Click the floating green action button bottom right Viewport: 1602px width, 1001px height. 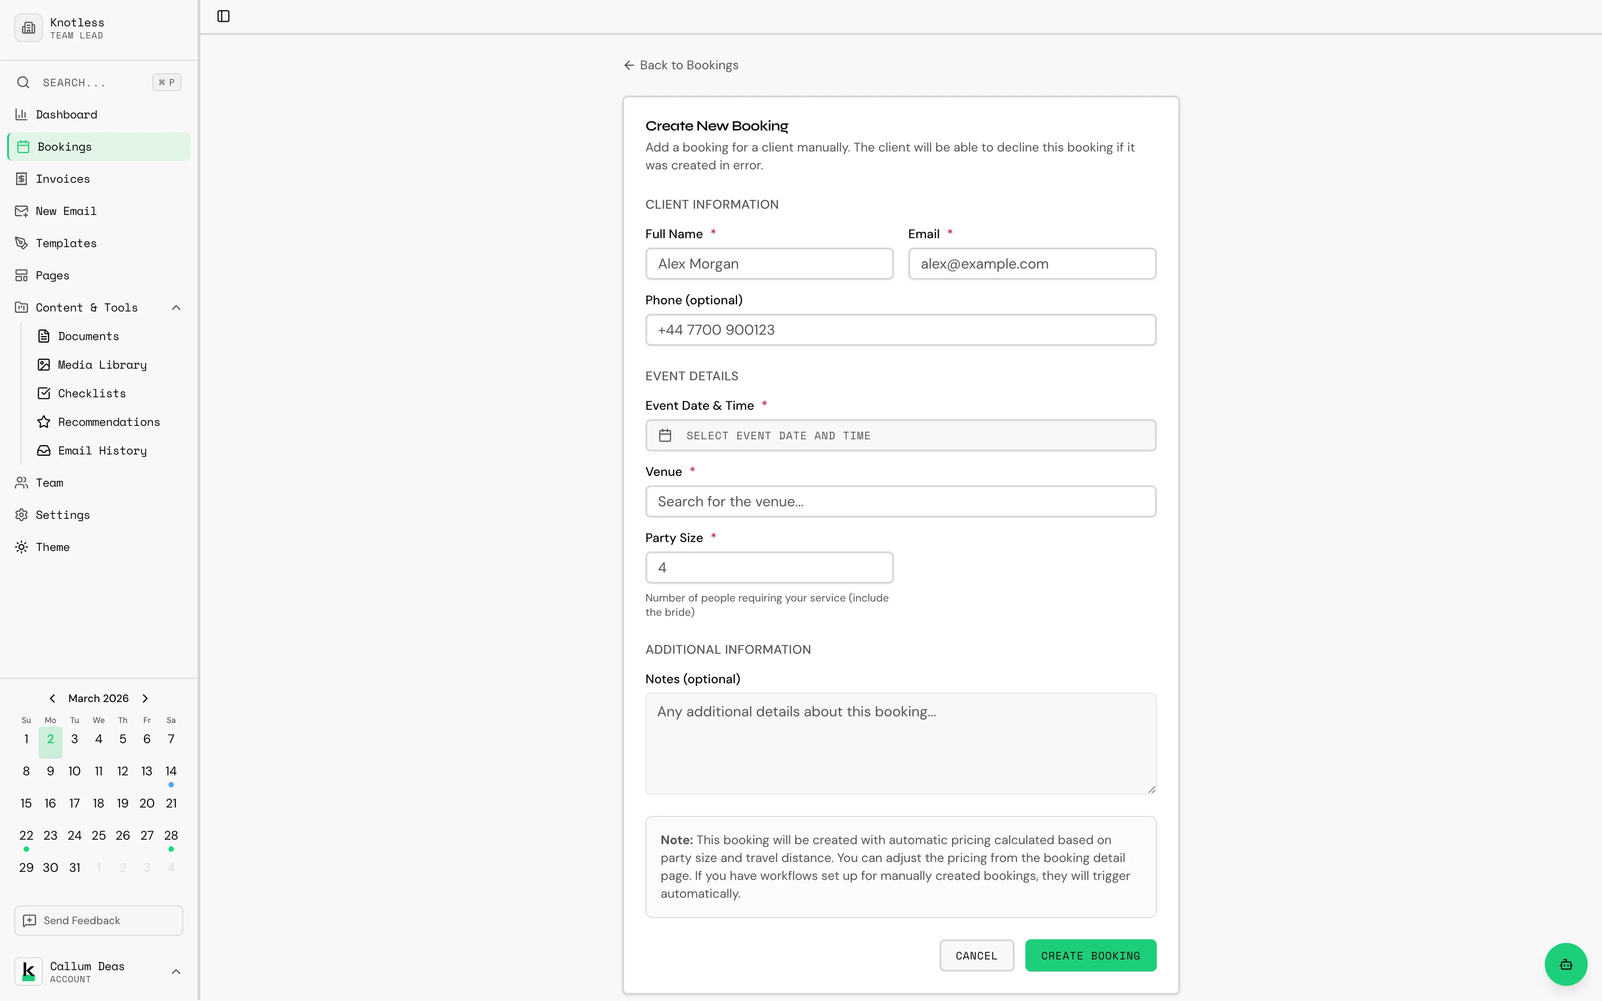coord(1565,964)
